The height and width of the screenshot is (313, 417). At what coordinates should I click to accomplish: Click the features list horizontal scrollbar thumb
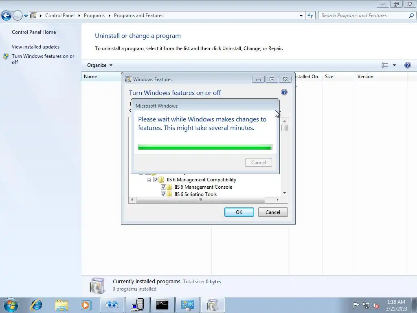(x=200, y=200)
